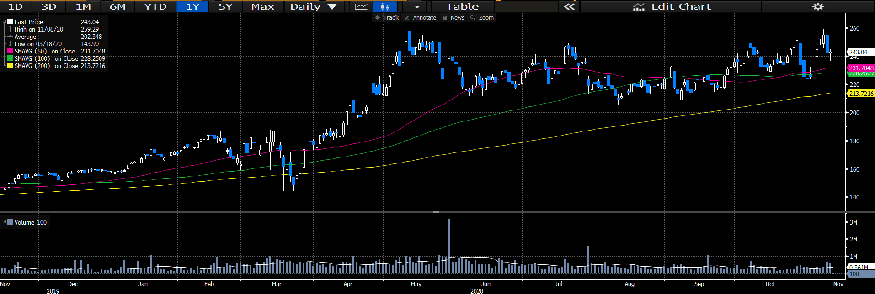Activate the Track crosshair tool
The width and height of the screenshot is (875, 294).
386,18
